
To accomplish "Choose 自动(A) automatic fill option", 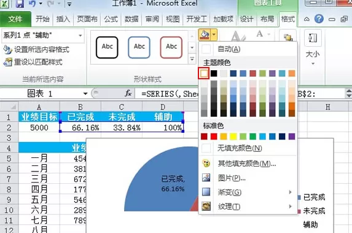I will [x=248, y=49].
